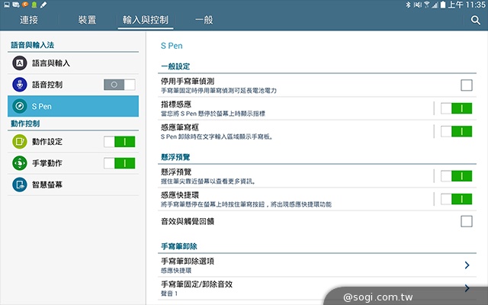The width and height of the screenshot is (488, 305).
Task: Open 手寫筆固定/卸除音效 chevron
Action: point(467,288)
